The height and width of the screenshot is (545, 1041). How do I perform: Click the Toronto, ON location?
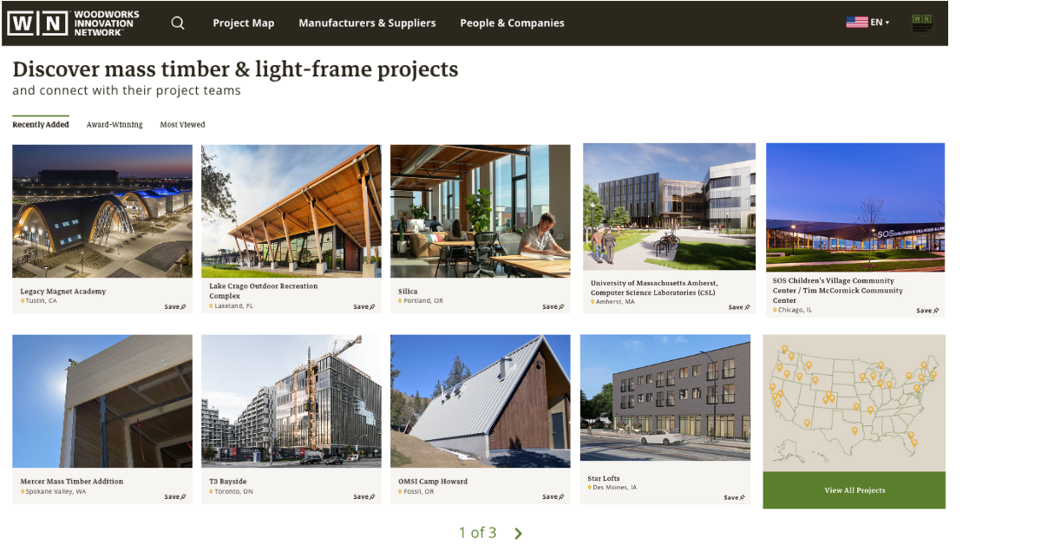click(232, 491)
